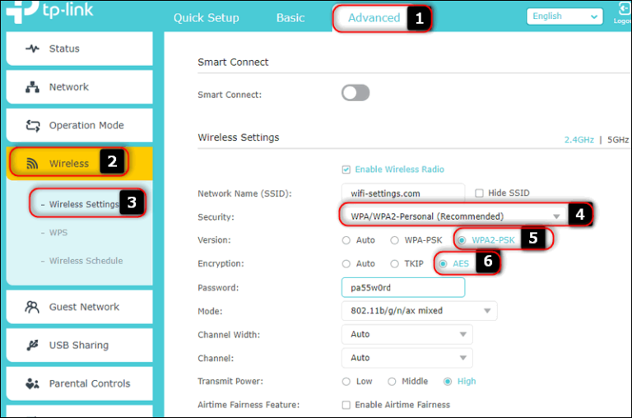Enable Airtime Fairness checkbox
The width and height of the screenshot is (632, 418).
346,405
